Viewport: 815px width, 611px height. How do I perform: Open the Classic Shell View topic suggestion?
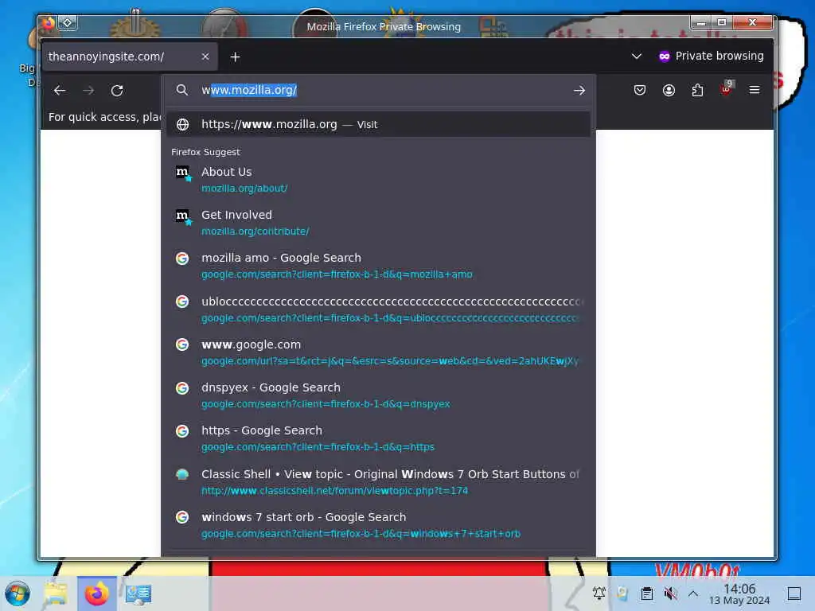[378, 481]
